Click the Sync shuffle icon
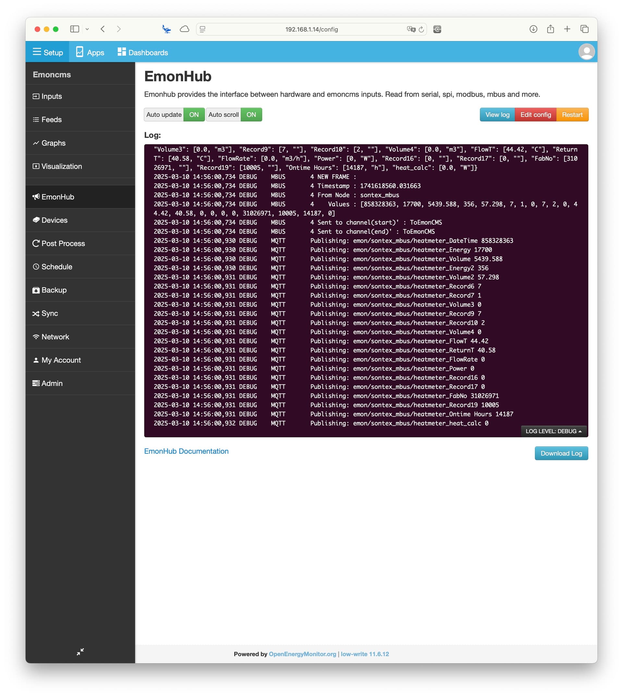 [x=36, y=313]
